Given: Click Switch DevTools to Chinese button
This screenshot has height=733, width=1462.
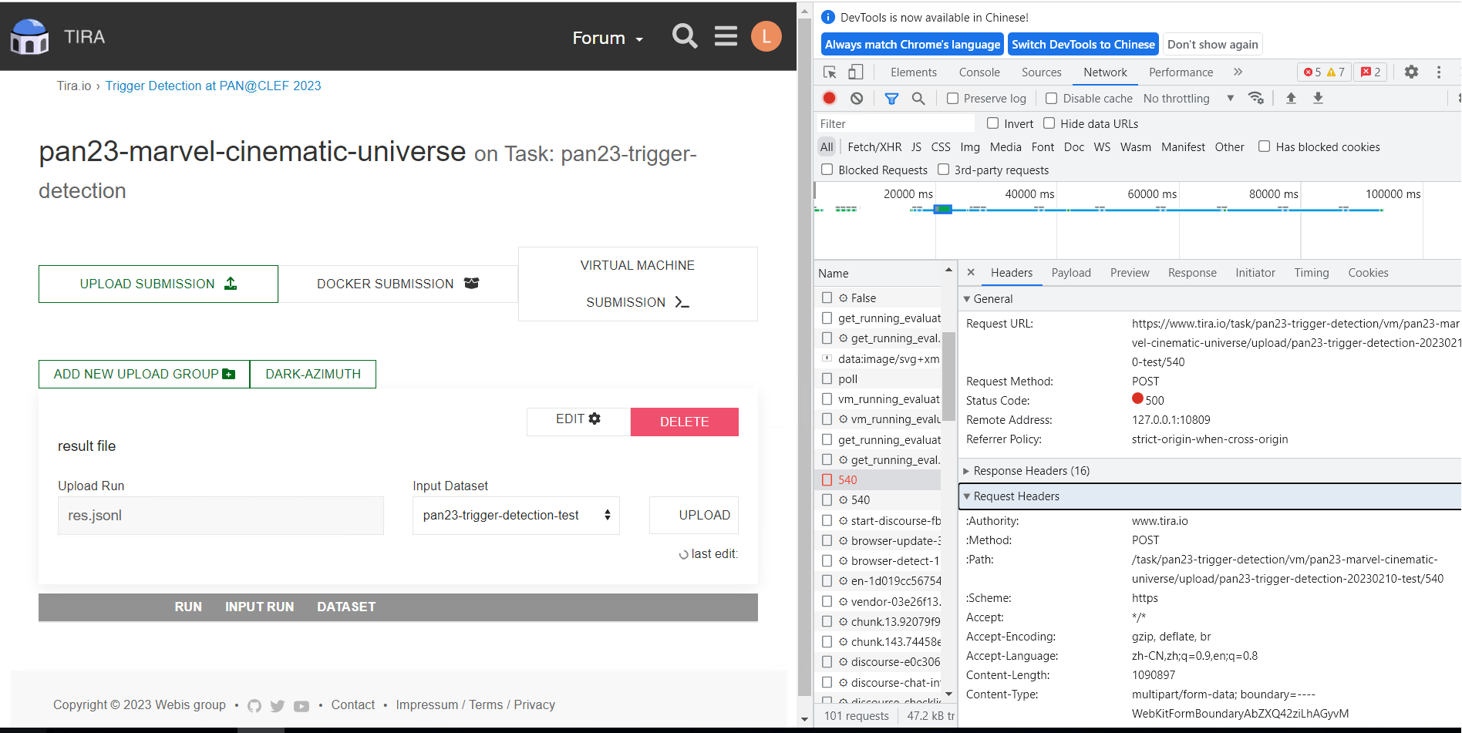Looking at the screenshot, I should pyautogui.click(x=1083, y=44).
